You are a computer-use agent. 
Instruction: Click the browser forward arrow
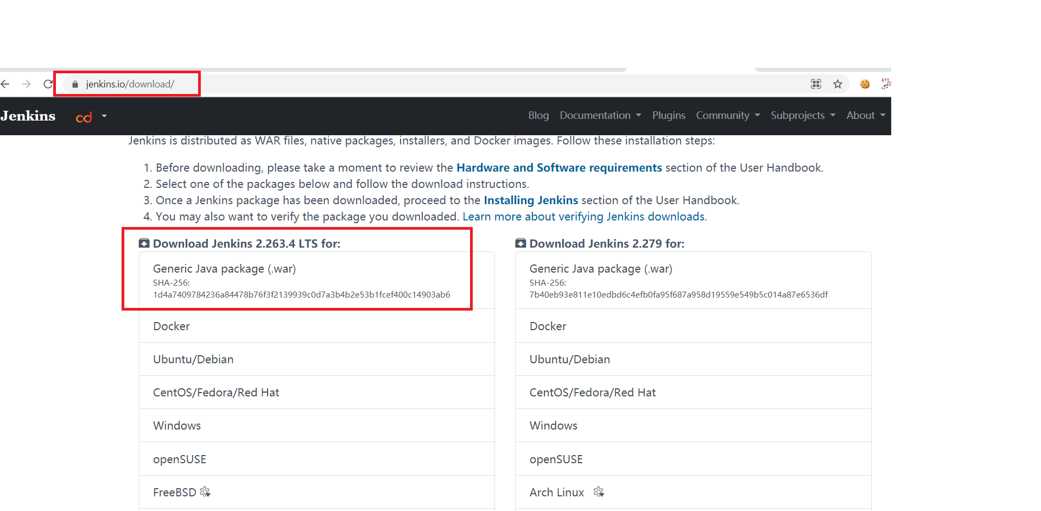coord(26,84)
